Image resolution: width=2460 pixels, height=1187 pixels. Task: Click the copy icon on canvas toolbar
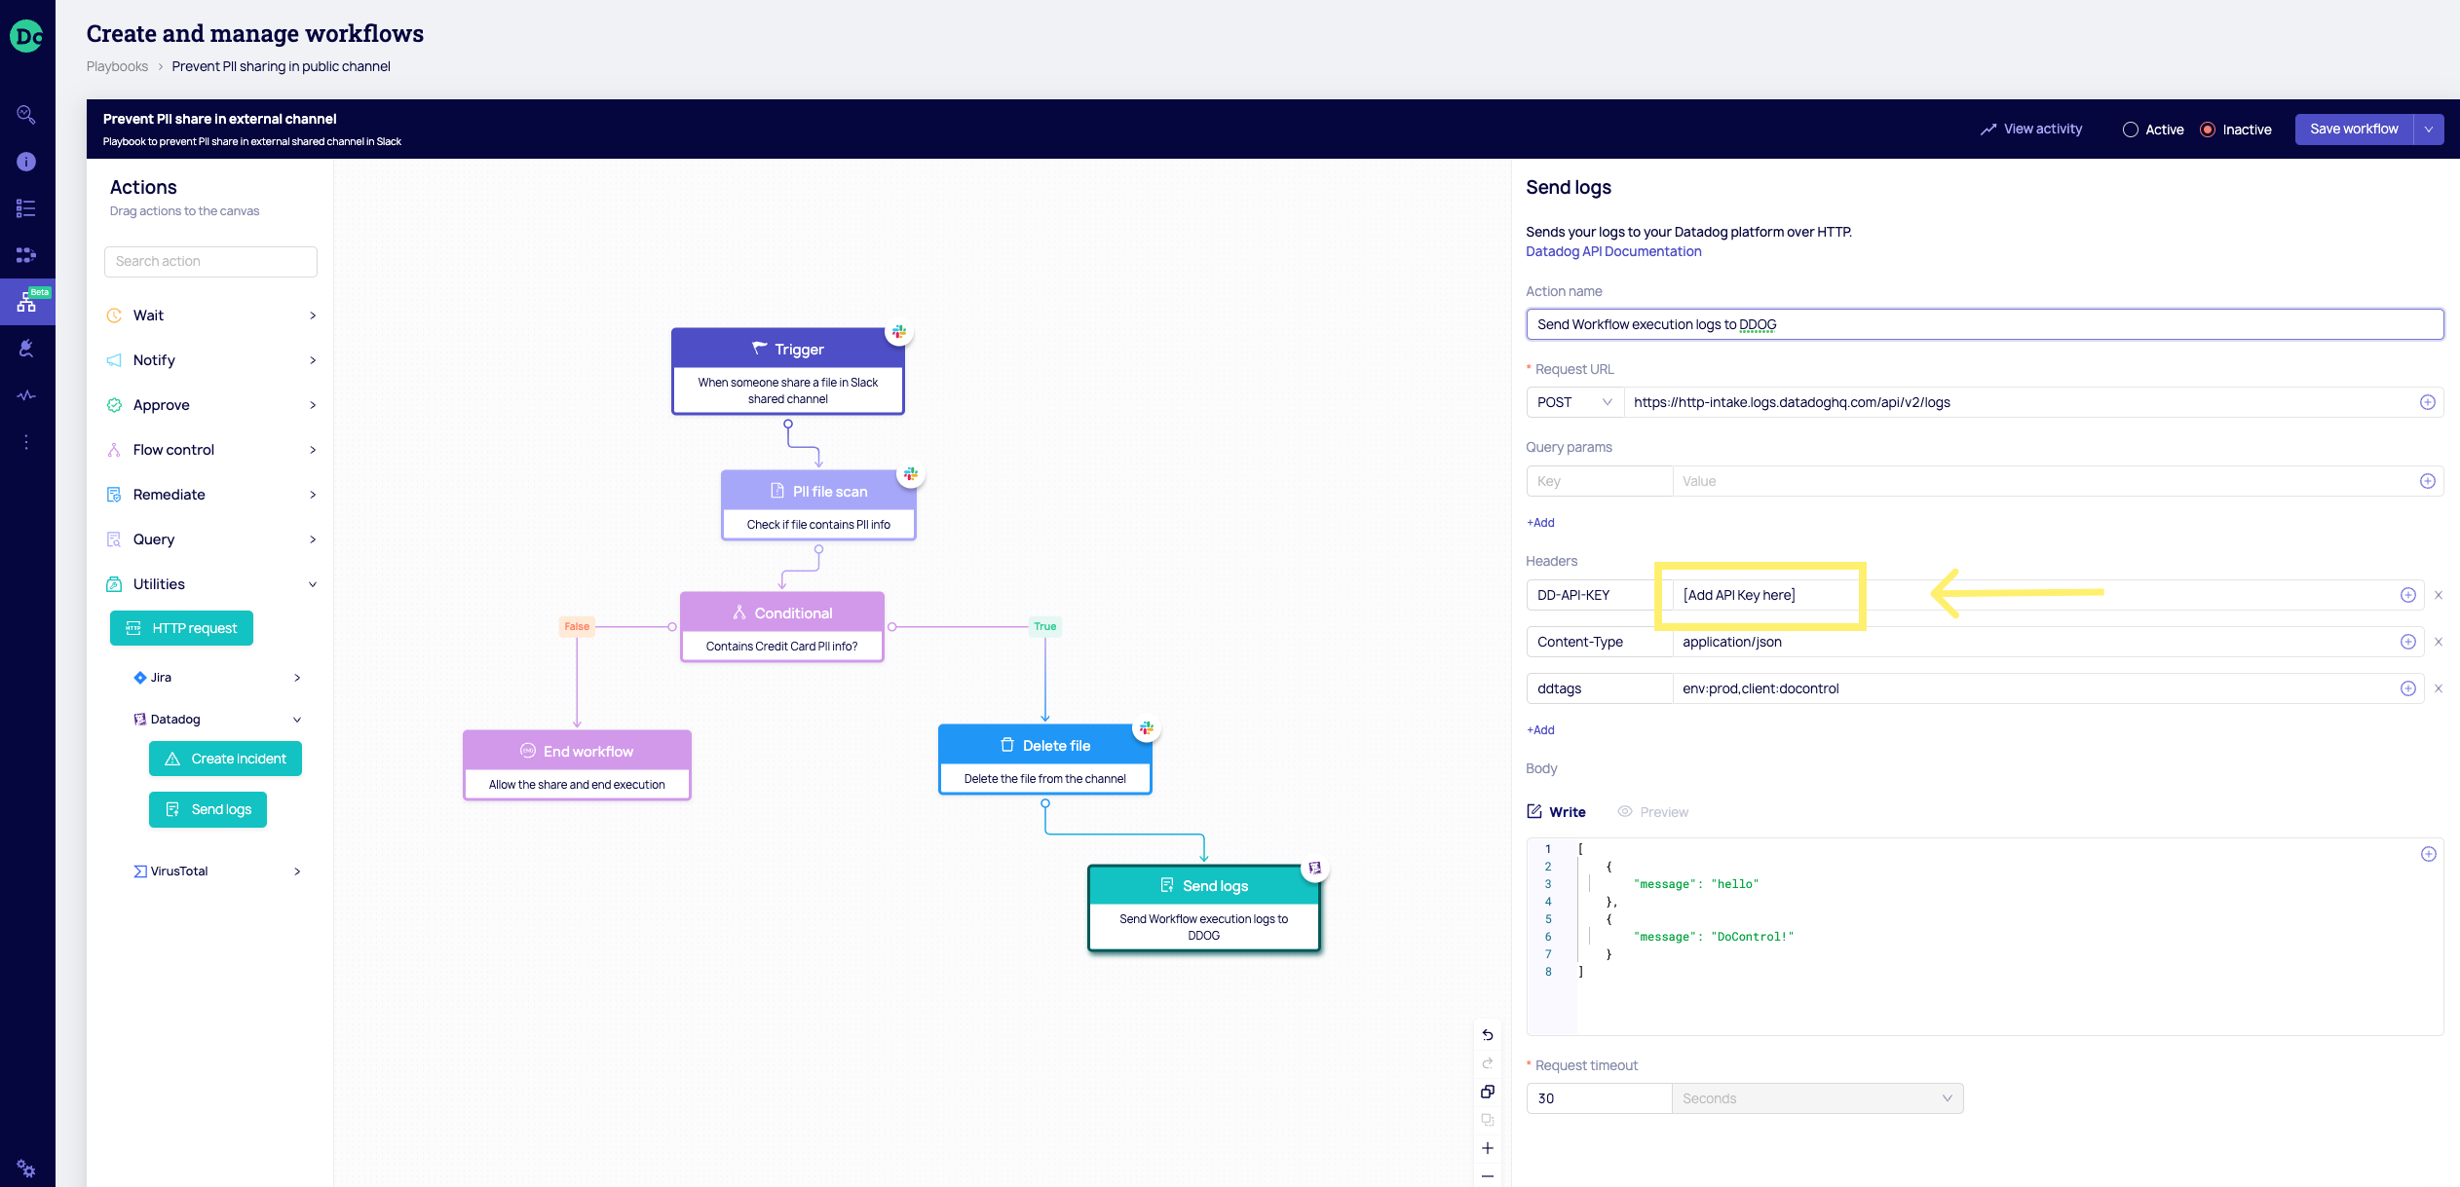click(1488, 1092)
